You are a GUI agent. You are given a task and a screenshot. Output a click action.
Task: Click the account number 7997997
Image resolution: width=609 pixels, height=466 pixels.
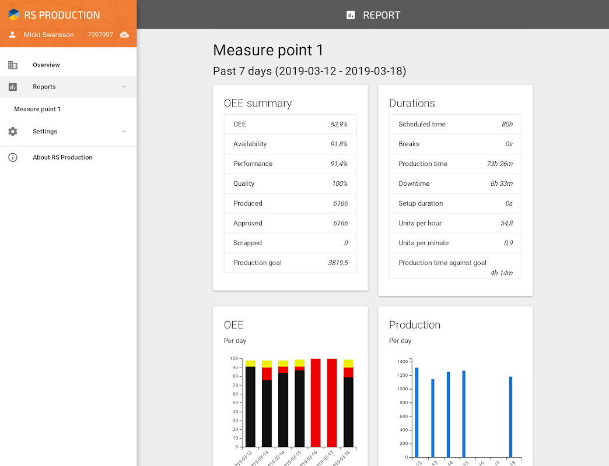(x=100, y=34)
